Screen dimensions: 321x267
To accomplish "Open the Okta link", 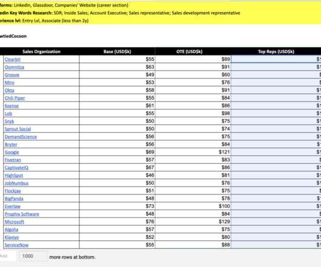I will coord(10,90).
